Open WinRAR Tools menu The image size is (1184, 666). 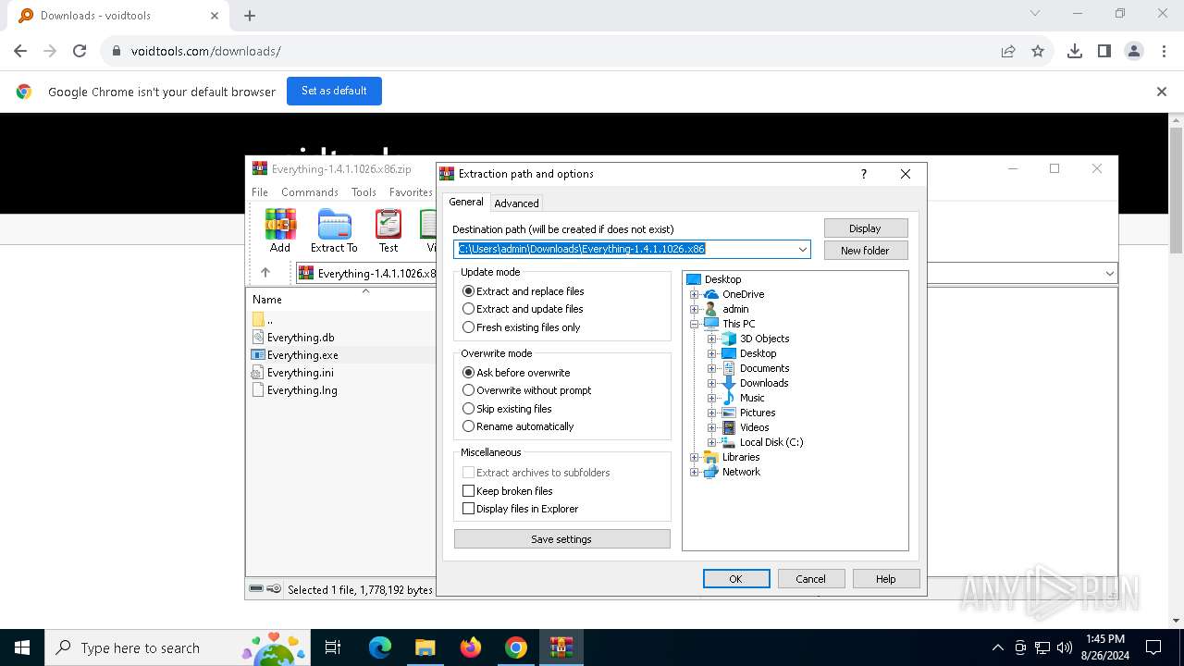364,192
